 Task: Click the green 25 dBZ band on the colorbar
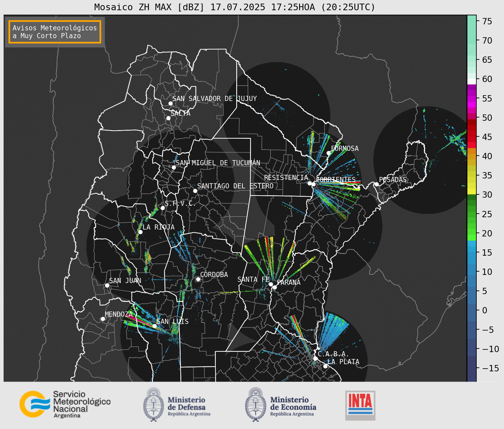[472, 214]
